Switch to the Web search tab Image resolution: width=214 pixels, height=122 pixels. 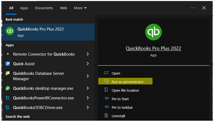pyautogui.click(x=64, y=8)
